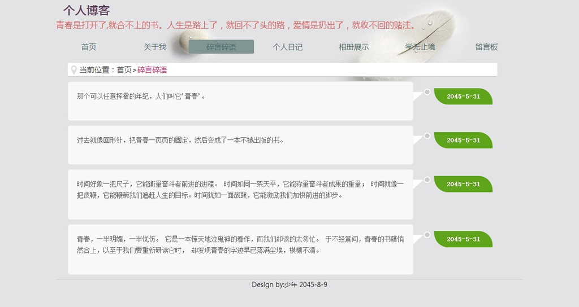Click the green date tag of the '一半明媚' post
This screenshot has width=579, height=307.
[x=464, y=239]
